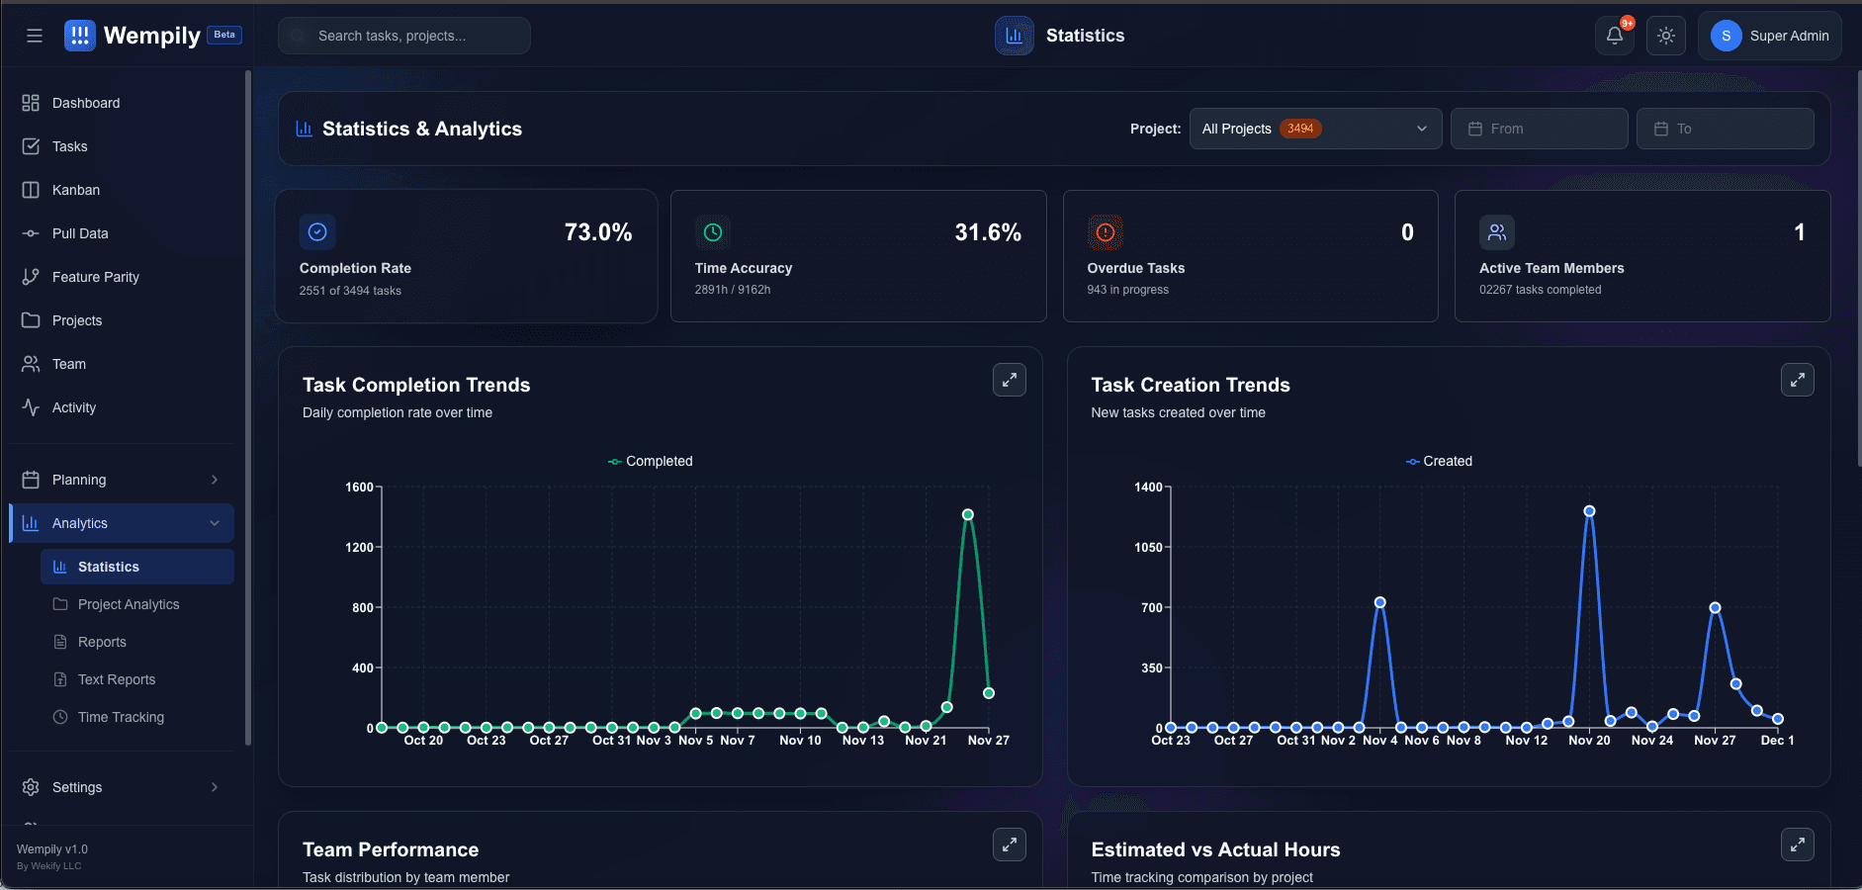The width and height of the screenshot is (1862, 890).
Task: Open the Project Analytics page
Action: point(129,604)
